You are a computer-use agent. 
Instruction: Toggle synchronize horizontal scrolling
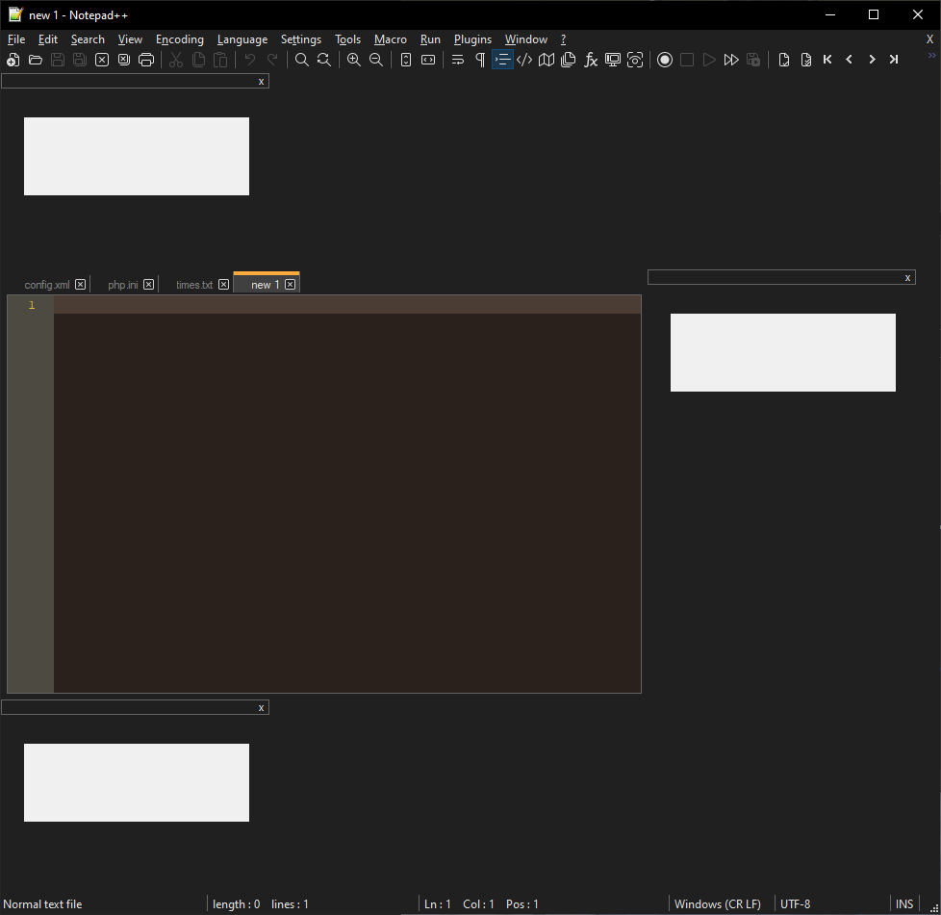click(x=428, y=60)
